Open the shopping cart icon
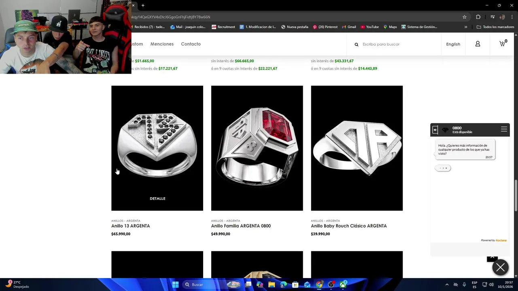 (503, 44)
